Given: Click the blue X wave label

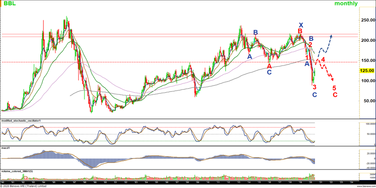Looking at the screenshot, I should [x=301, y=25].
